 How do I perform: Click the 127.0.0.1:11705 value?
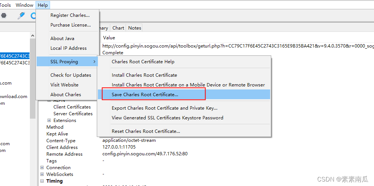pos(119,147)
